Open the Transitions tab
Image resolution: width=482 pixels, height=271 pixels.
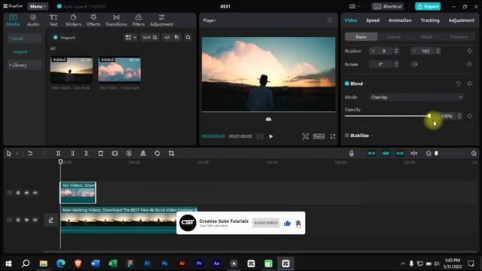(x=116, y=20)
